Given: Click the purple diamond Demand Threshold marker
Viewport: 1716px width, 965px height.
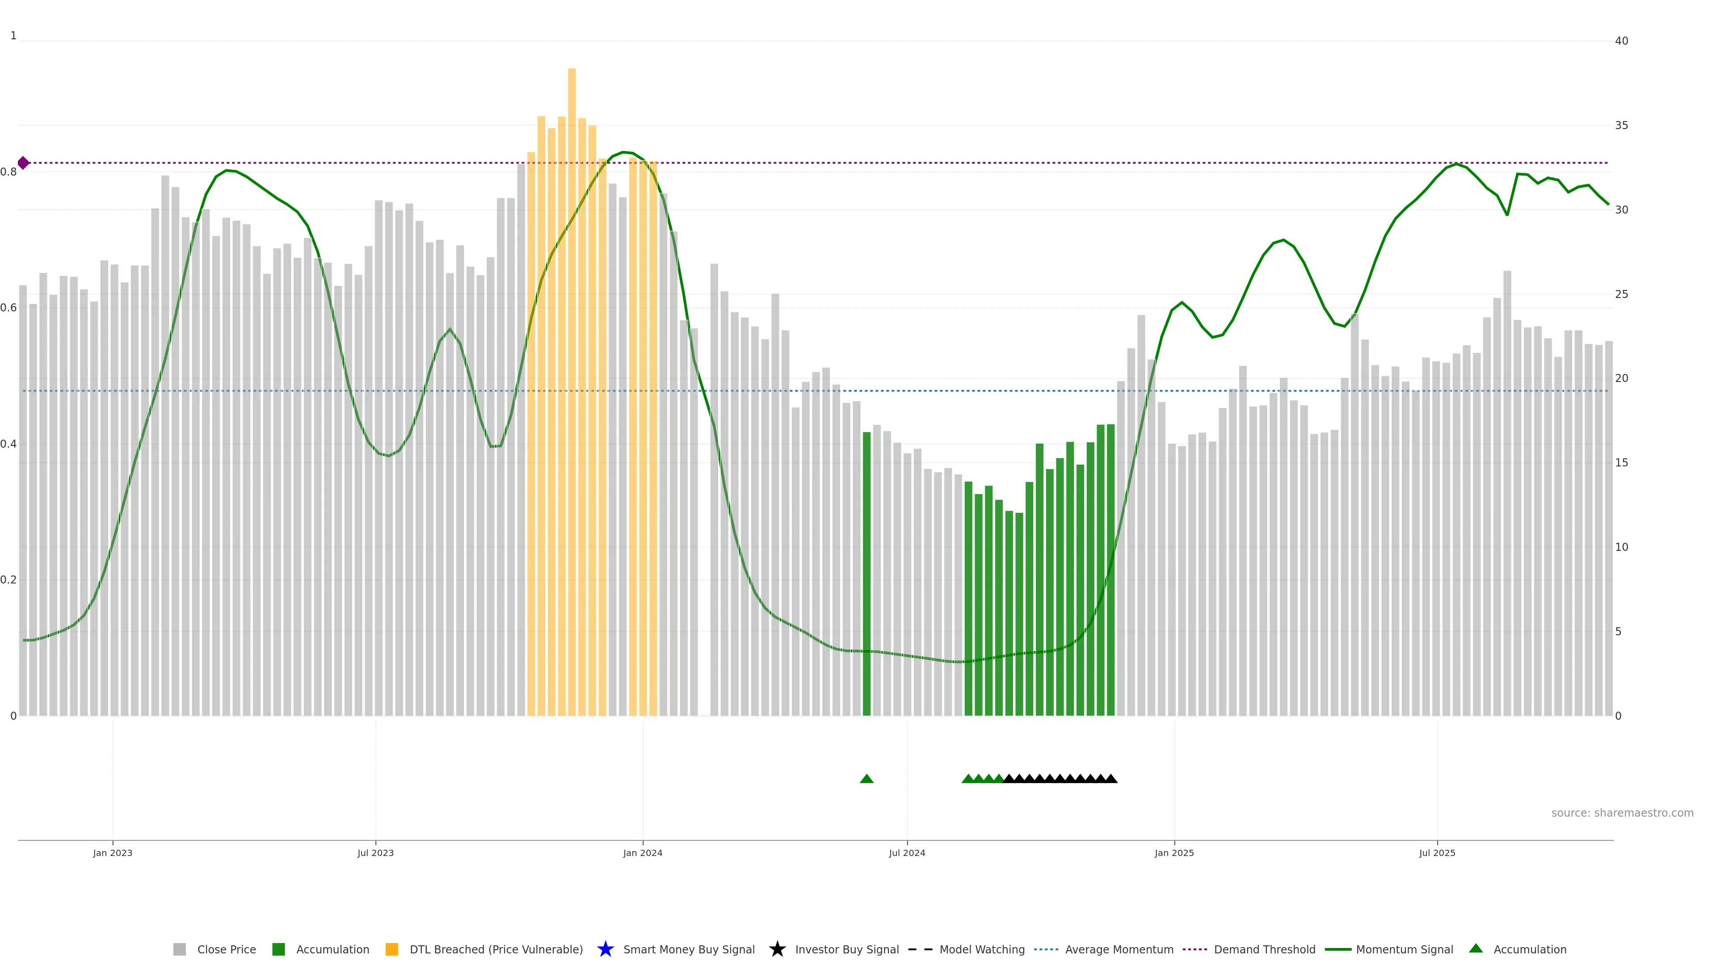Looking at the screenshot, I should tap(23, 163).
